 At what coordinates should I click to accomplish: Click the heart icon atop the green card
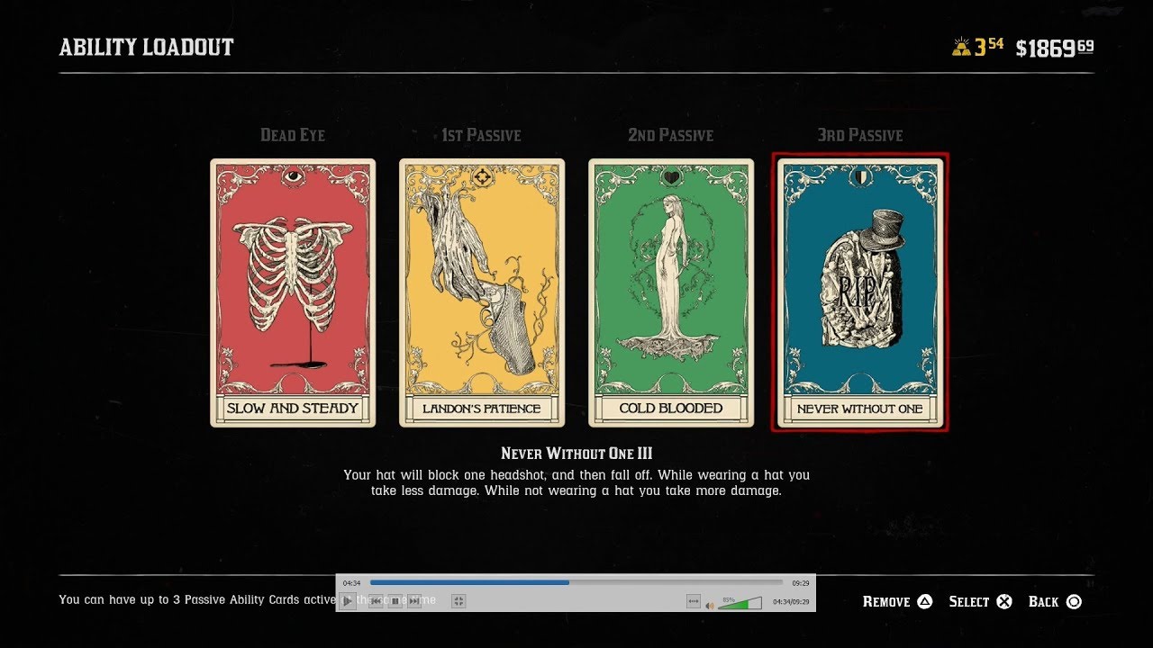click(x=671, y=178)
